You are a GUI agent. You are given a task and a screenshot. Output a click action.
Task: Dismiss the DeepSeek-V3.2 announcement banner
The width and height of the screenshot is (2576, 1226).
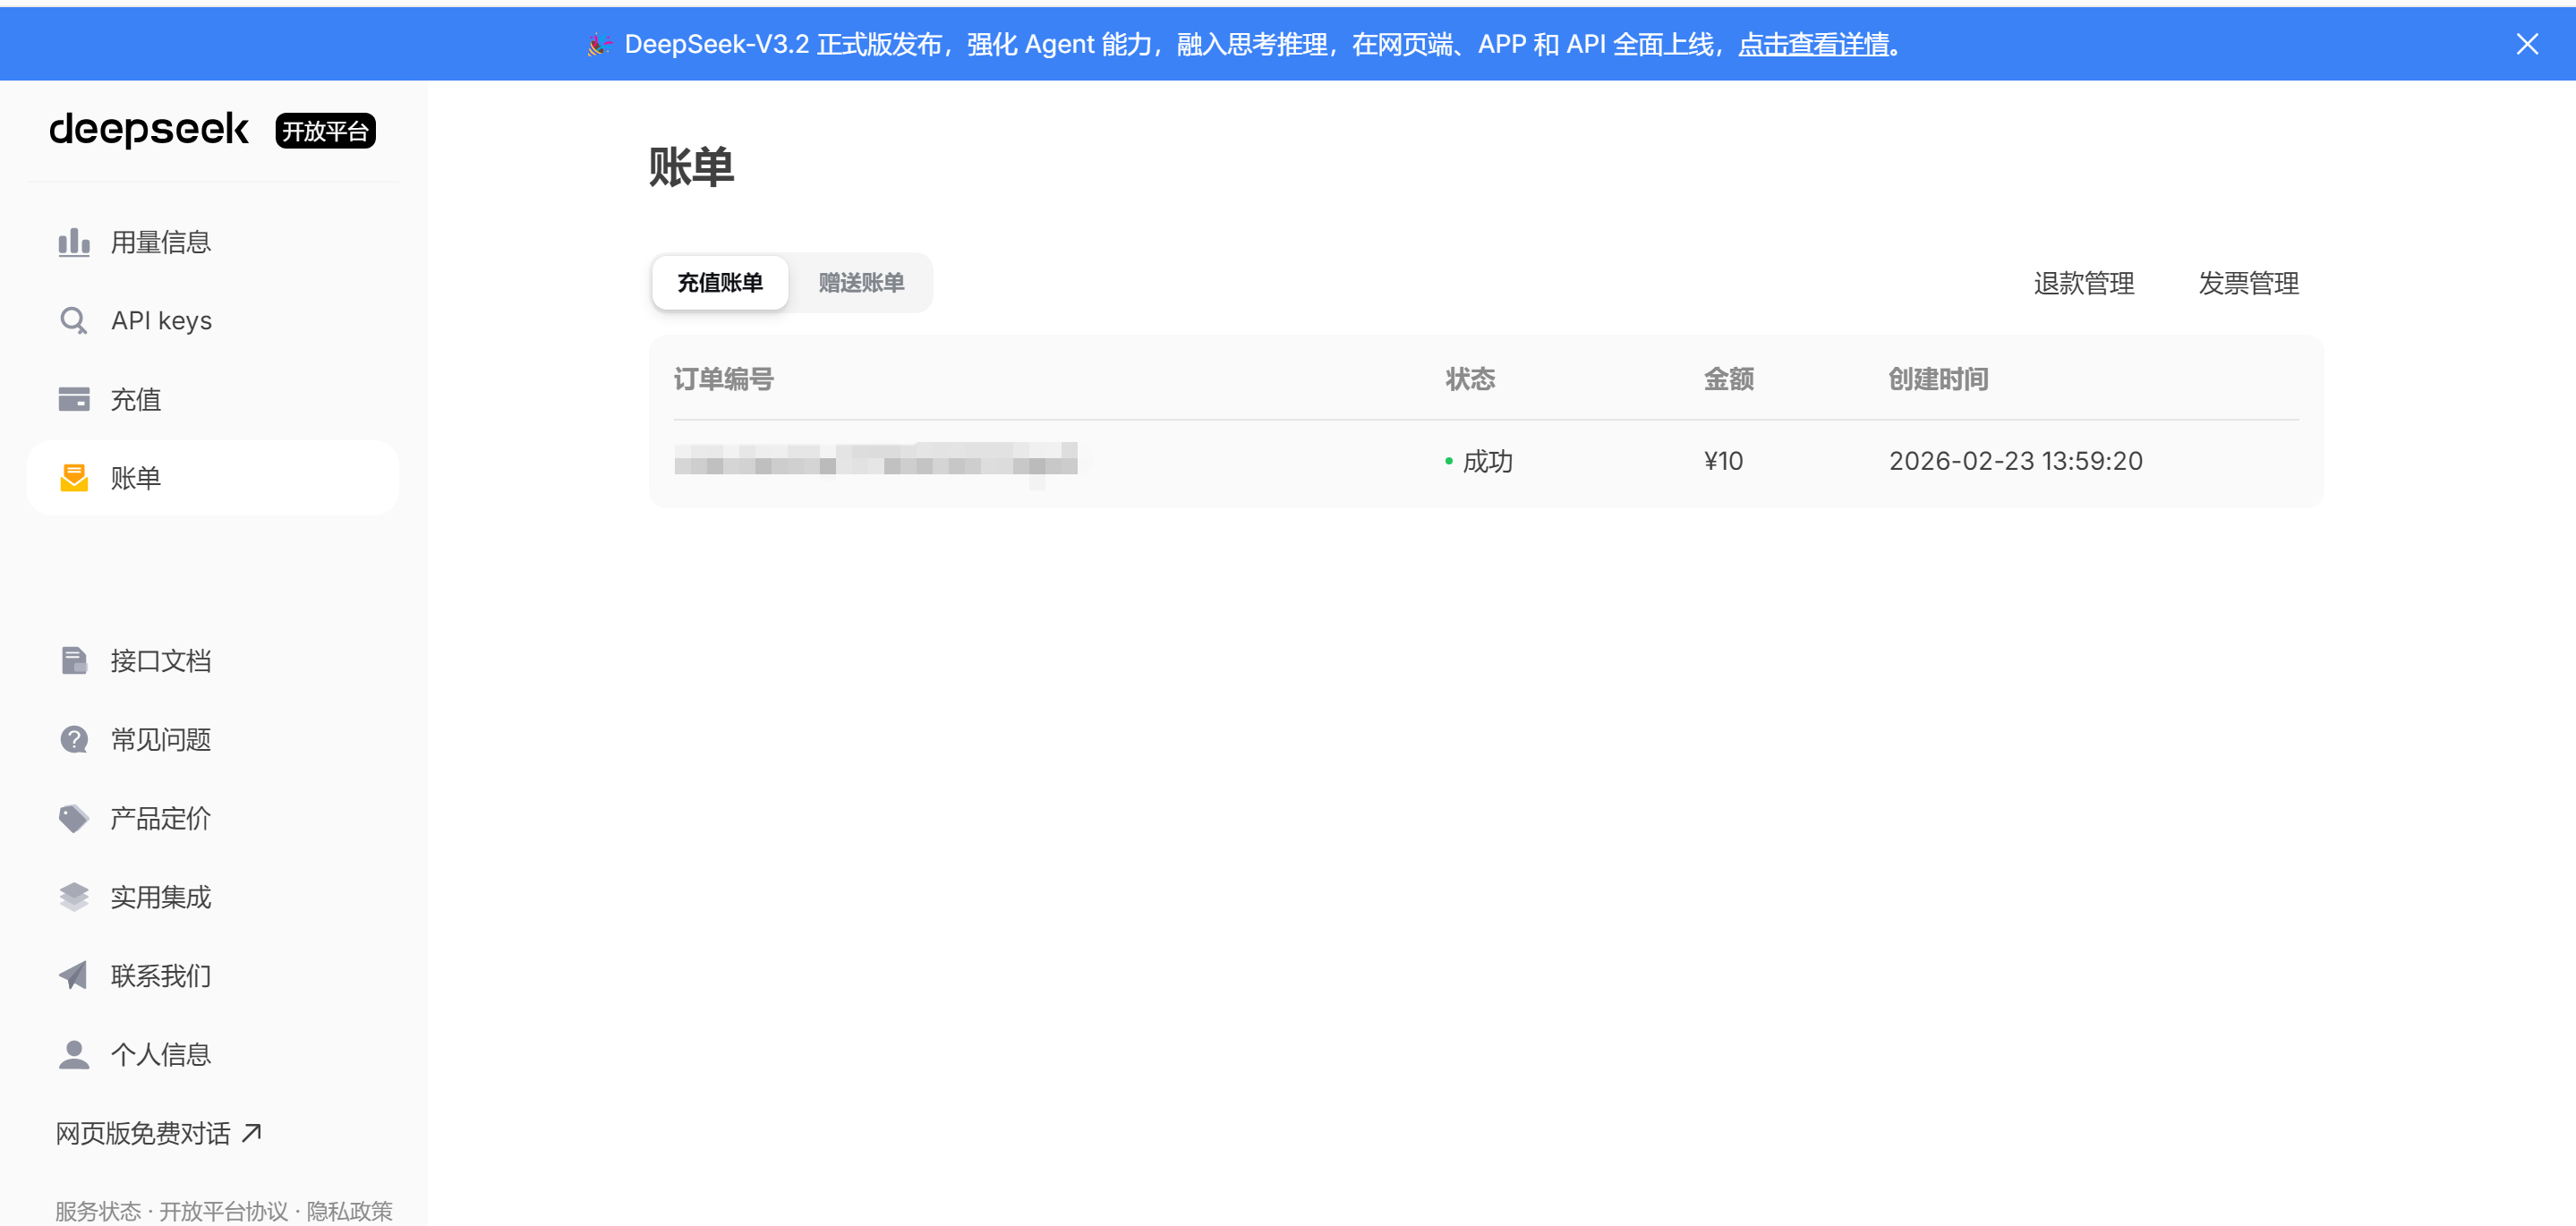tap(2526, 44)
